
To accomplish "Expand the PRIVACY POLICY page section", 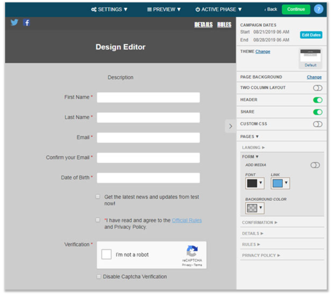I will (261, 255).
